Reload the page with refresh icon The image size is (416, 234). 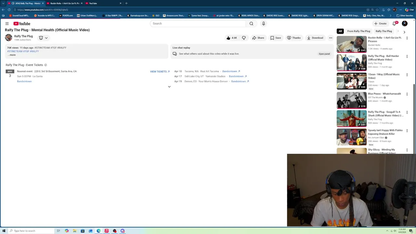9,9
